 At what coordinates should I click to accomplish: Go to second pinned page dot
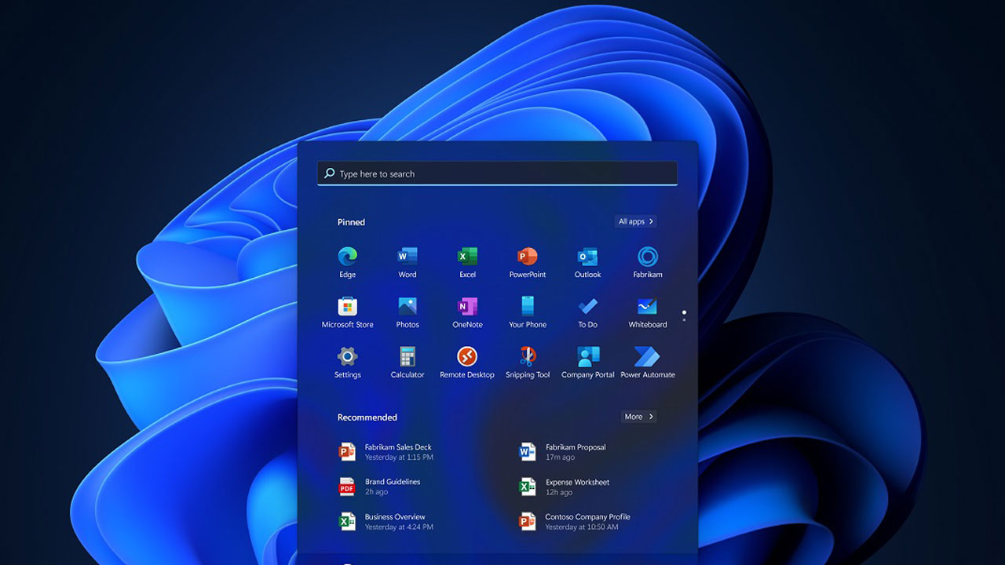tap(684, 320)
